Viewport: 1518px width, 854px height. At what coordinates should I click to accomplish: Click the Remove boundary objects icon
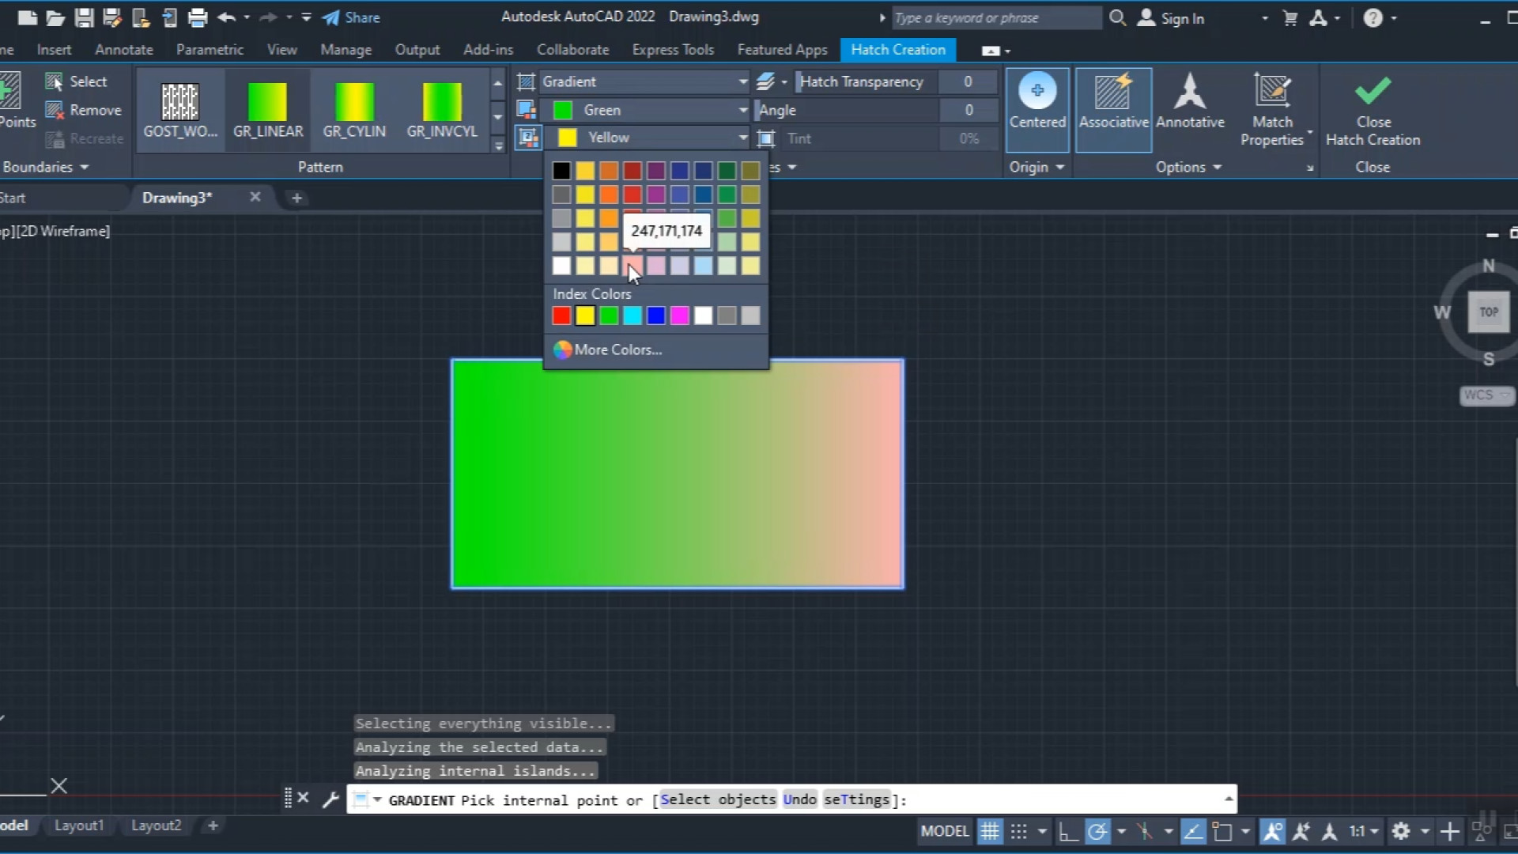[x=55, y=110]
